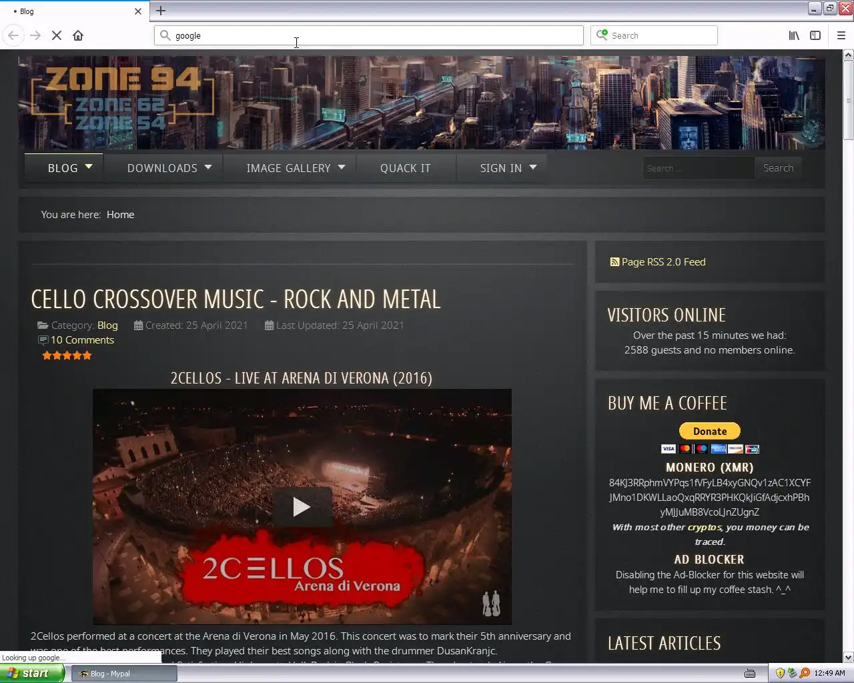Focus the browser Search box
This screenshot has width=854, height=683.
(x=654, y=35)
